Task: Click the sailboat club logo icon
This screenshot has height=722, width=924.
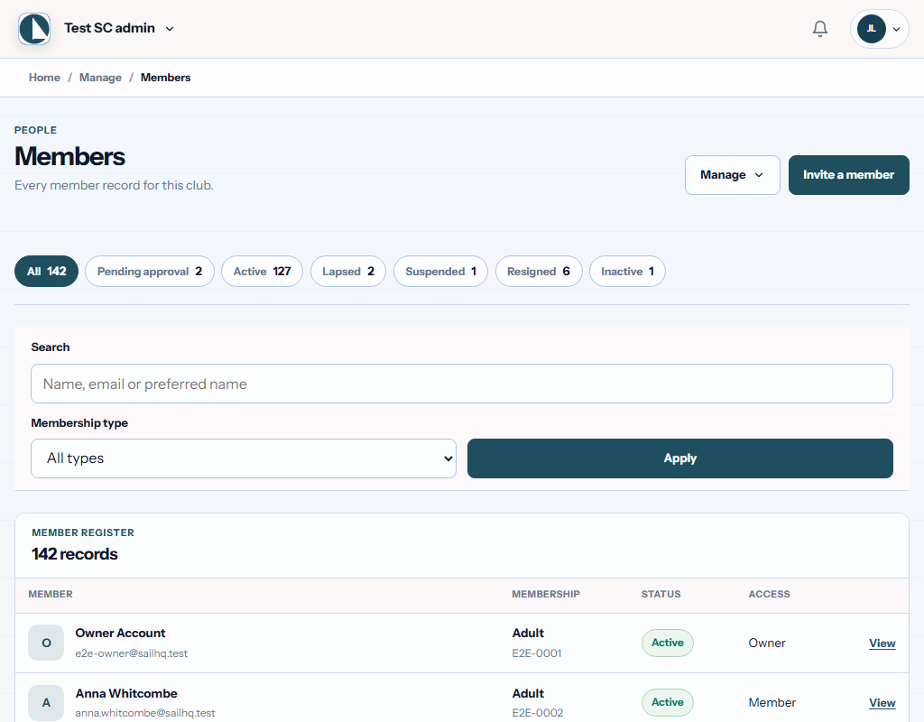Action: pyautogui.click(x=34, y=29)
